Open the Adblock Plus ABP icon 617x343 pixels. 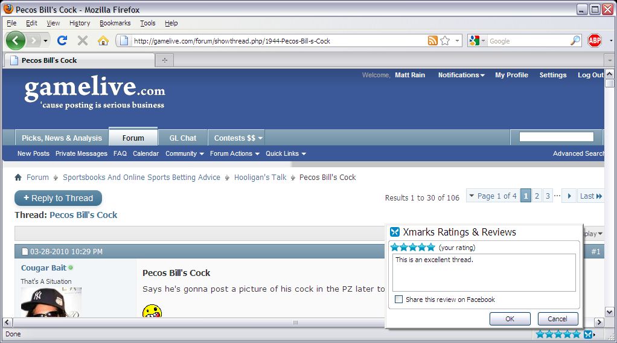pos(595,40)
